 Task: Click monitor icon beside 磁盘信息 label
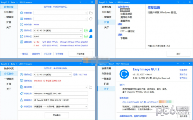pyautogui.click(x=22, y=42)
